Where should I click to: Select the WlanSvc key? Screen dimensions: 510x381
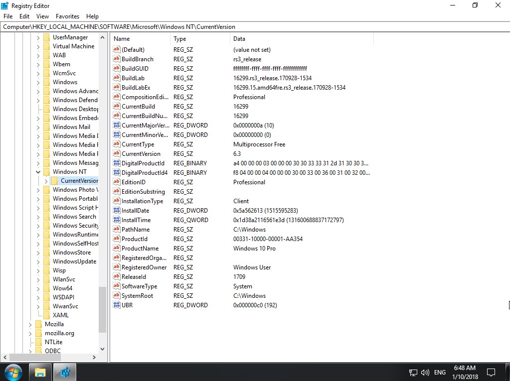click(64, 279)
